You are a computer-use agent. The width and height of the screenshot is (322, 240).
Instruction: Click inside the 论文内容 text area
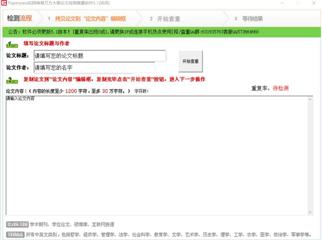(157, 155)
